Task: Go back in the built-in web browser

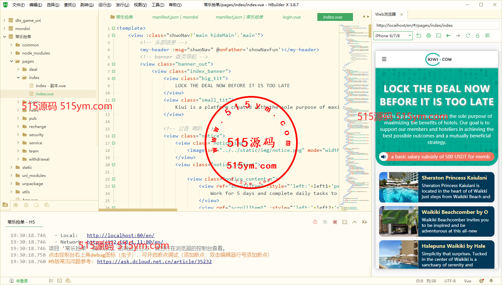Action: 448,36
